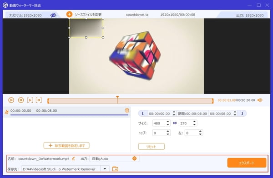273x178 pixels.
Task: Maximize the application window
Action: [259, 5]
